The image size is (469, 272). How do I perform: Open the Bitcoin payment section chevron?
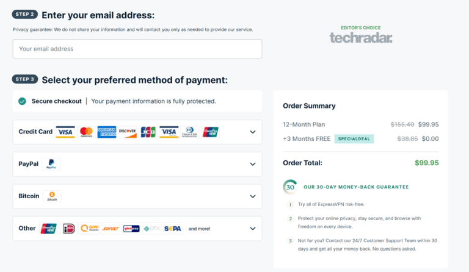click(253, 196)
